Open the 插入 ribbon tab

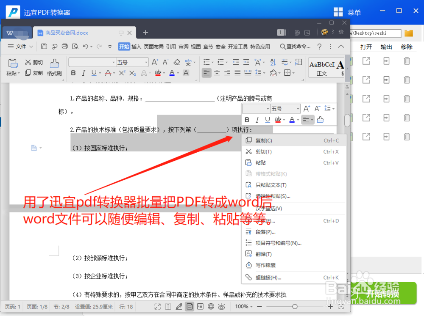point(136,47)
